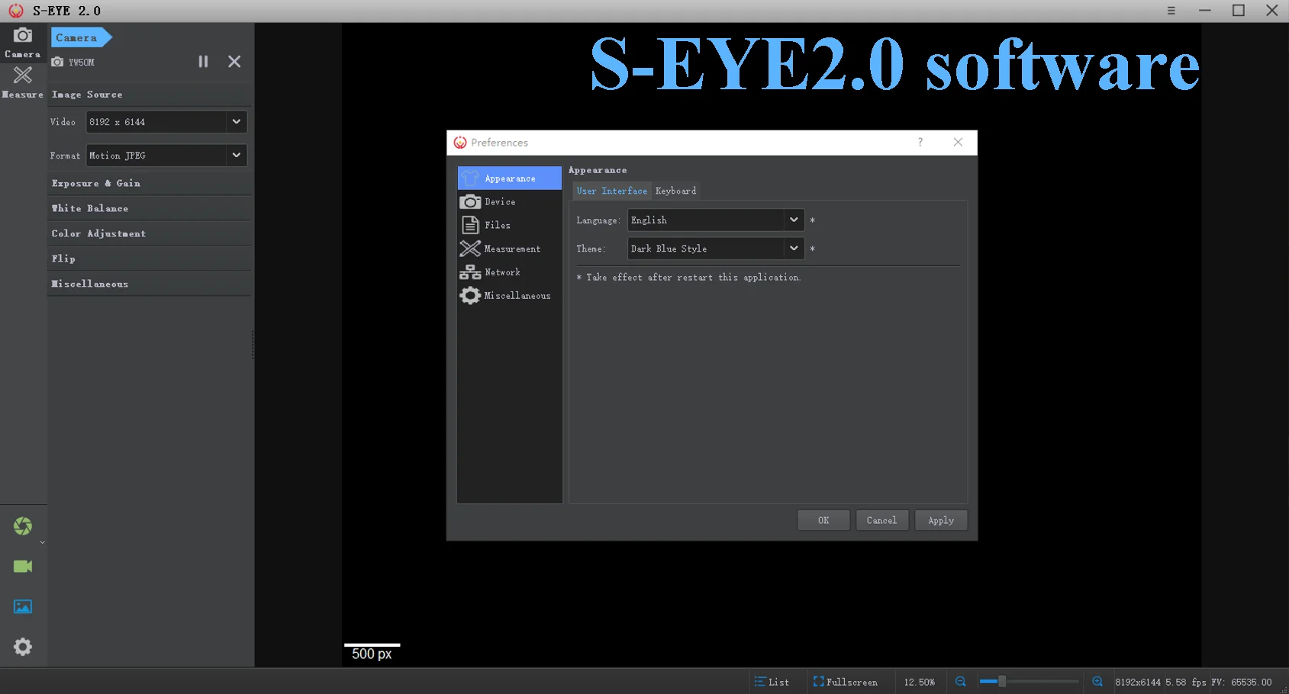Click the Network icon in Preferences

click(x=470, y=272)
